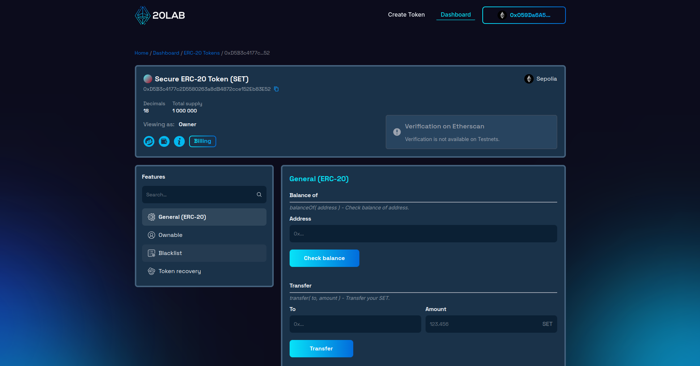
Task: Open the chart statistics icon
Action: pyautogui.click(x=149, y=141)
